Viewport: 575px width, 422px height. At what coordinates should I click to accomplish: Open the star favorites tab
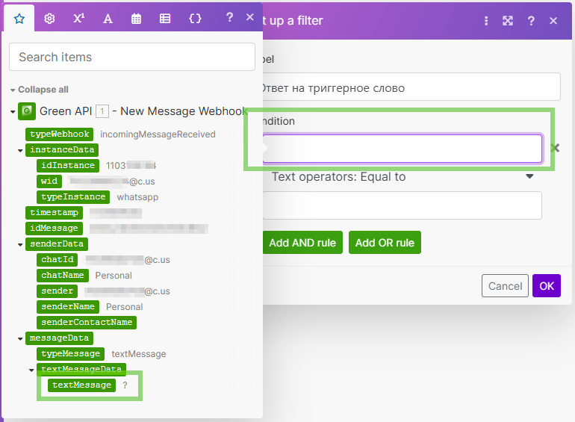tap(19, 19)
